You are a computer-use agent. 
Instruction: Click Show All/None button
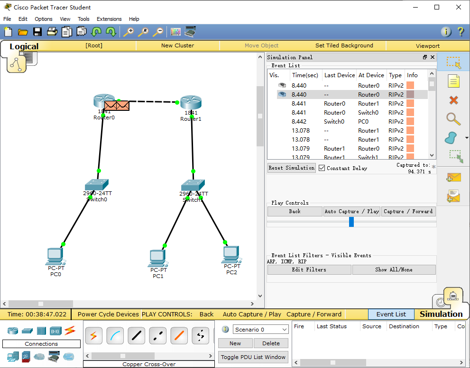(394, 269)
